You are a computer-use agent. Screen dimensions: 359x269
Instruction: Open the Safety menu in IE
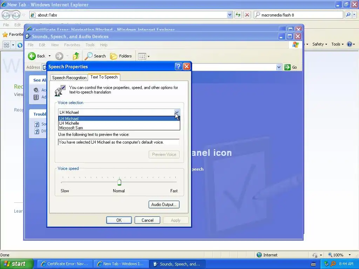[x=320, y=44]
